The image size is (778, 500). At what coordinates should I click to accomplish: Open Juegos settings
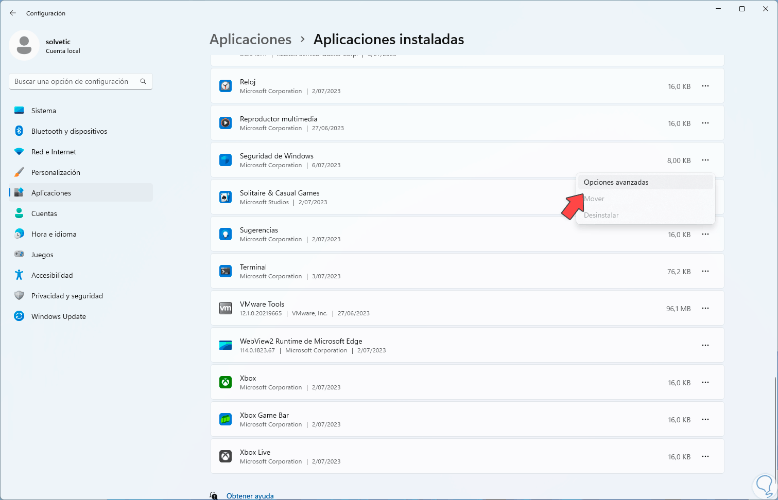coord(81,255)
